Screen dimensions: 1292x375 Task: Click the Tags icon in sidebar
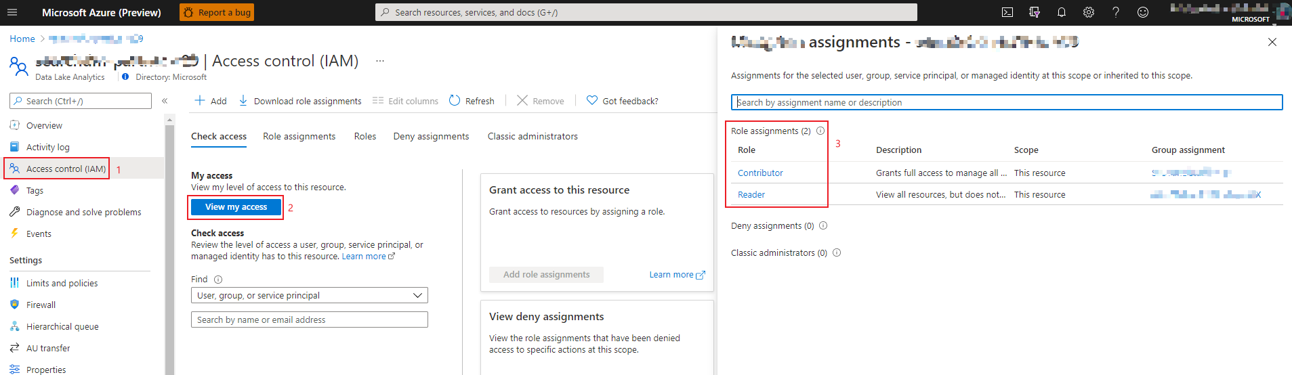pos(15,190)
